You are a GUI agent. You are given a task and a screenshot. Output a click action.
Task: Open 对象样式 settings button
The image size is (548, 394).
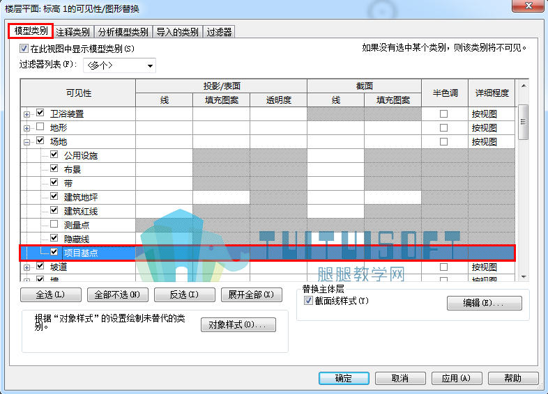click(238, 325)
